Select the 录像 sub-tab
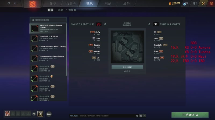Image resolution: width=215 pixels, height=120 pixels. pyautogui.click(x=61, y=10)
